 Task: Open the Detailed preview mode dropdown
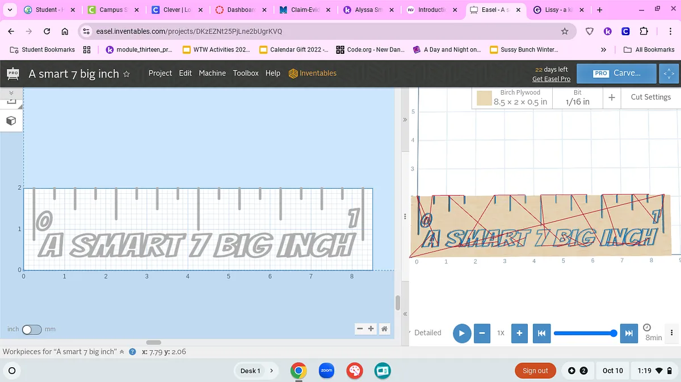(x=424, y=333)
